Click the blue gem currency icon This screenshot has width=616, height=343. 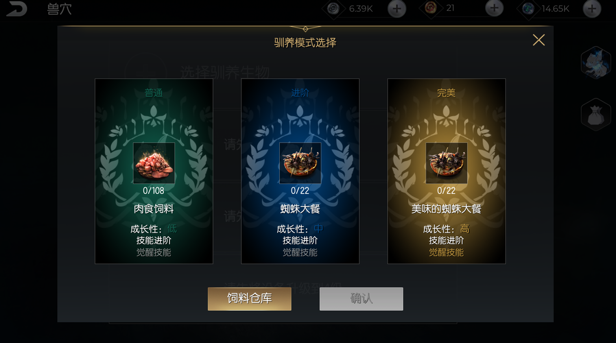coord(528,8)
